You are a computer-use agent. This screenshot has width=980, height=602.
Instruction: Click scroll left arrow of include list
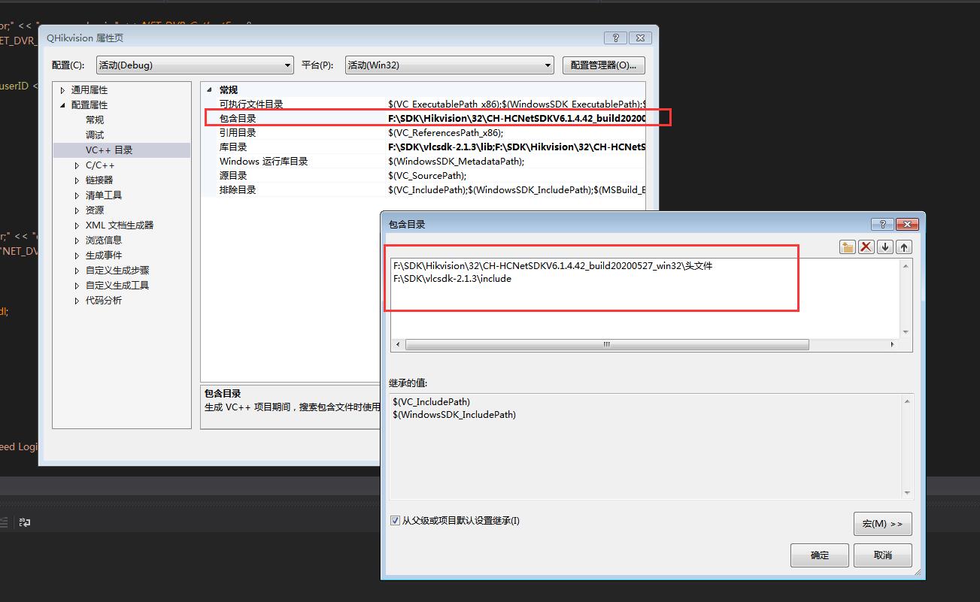pos(397,345)
